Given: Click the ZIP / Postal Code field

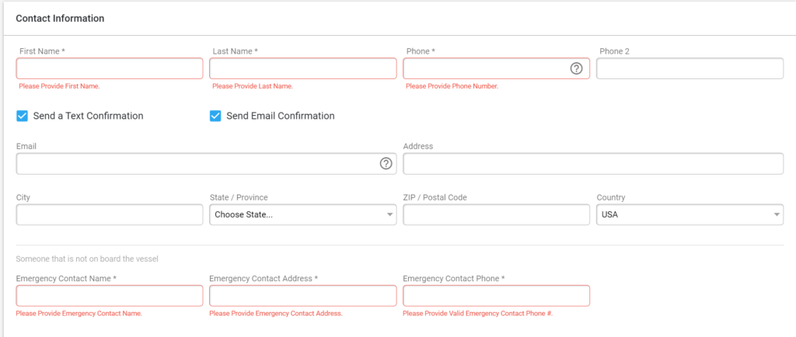Looking at the screenshot, I should pyautogui.click(x=497, y=214).
